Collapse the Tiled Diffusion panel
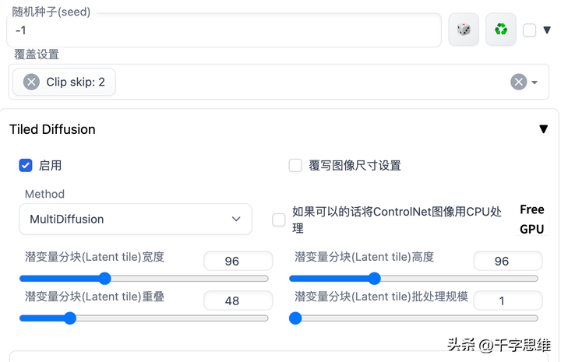The image size is (561, 362). point(544,129)
